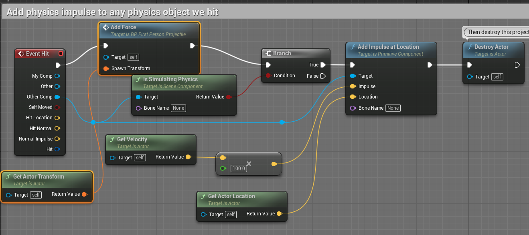Viewport: 529px width, 235px height.
Task: Click the Other Comp output pin
Action: tap(57, 97)
